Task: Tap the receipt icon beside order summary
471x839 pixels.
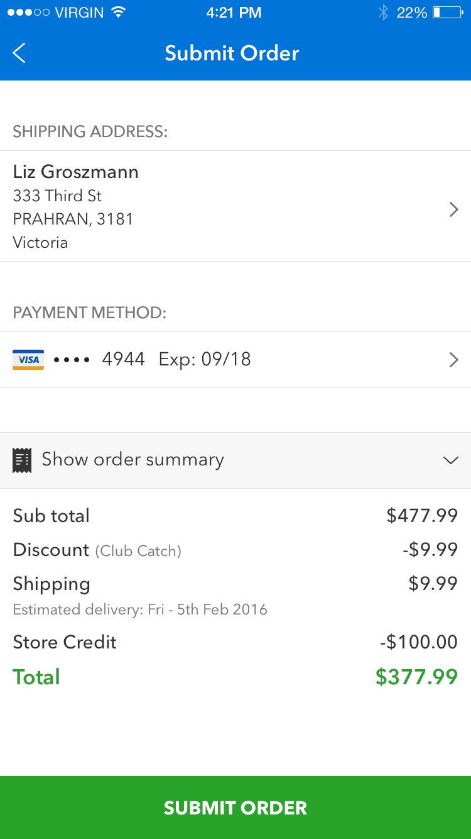Action: point(22,460)
